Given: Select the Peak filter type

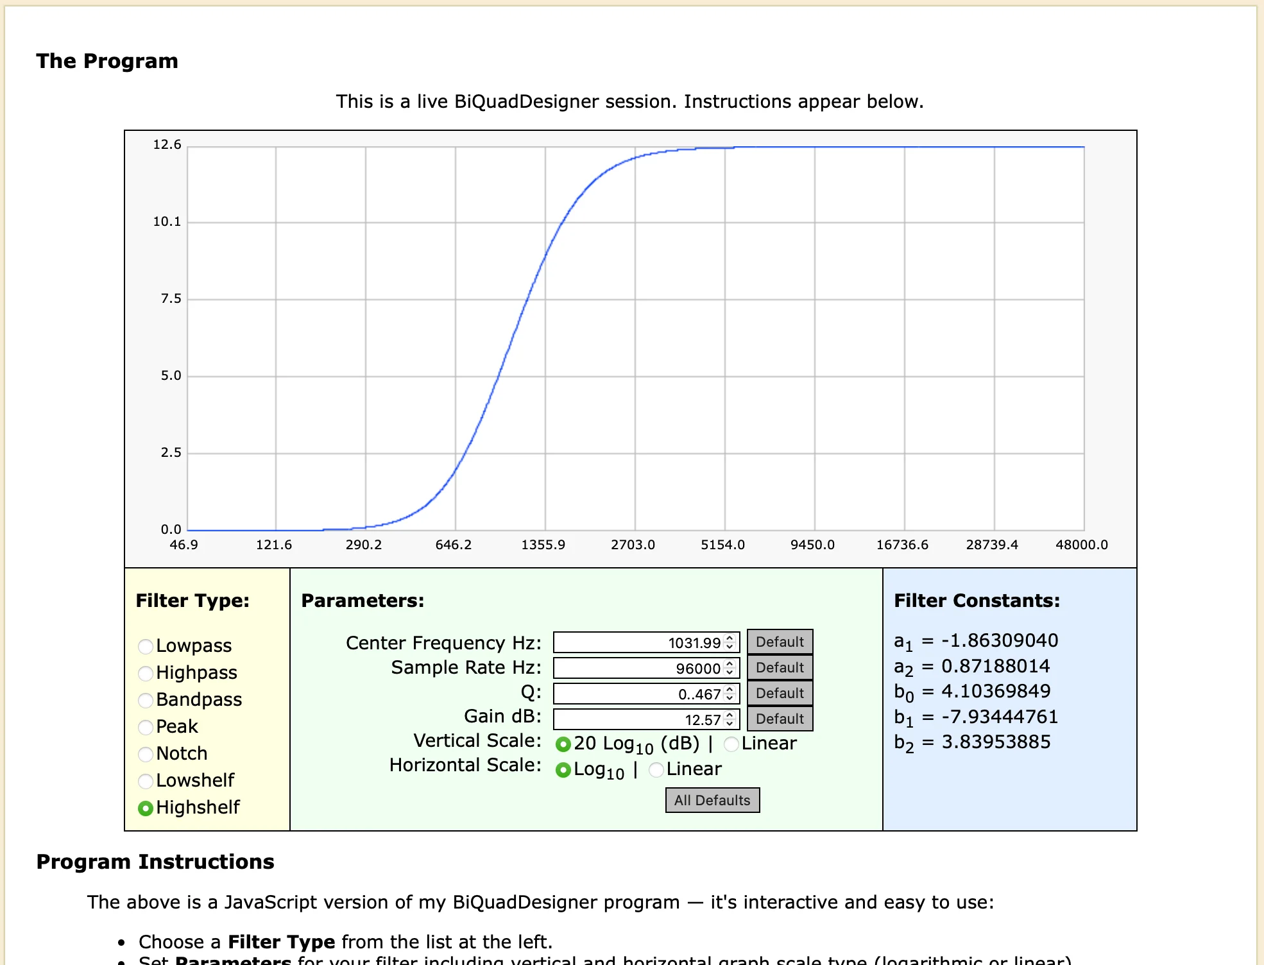Looking at the screenshot, I should [146, 727].
